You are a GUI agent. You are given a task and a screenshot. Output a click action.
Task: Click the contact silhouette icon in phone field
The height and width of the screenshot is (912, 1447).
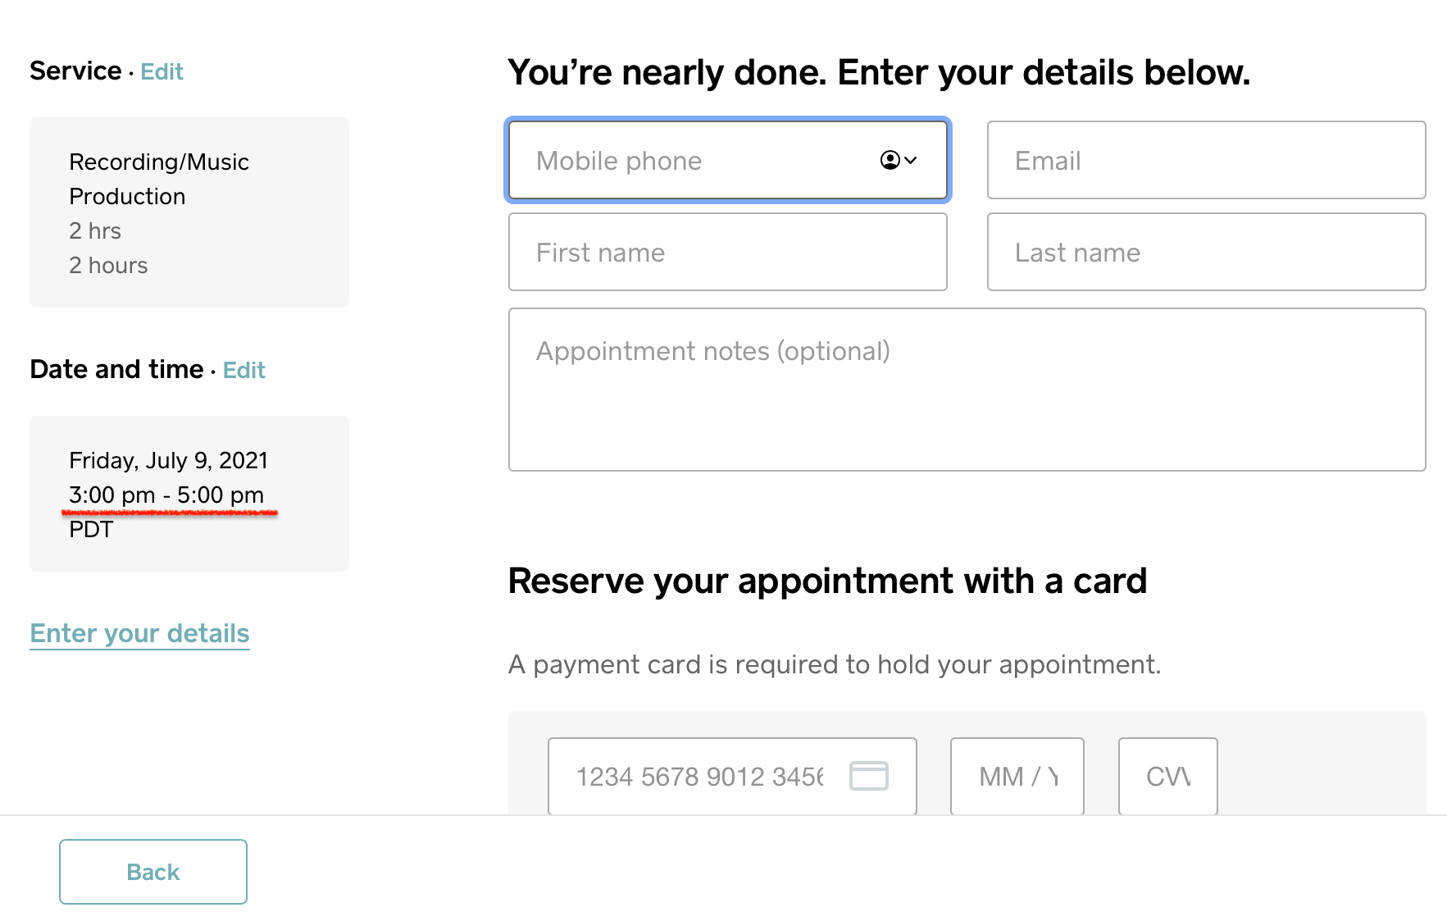point(890,161)
